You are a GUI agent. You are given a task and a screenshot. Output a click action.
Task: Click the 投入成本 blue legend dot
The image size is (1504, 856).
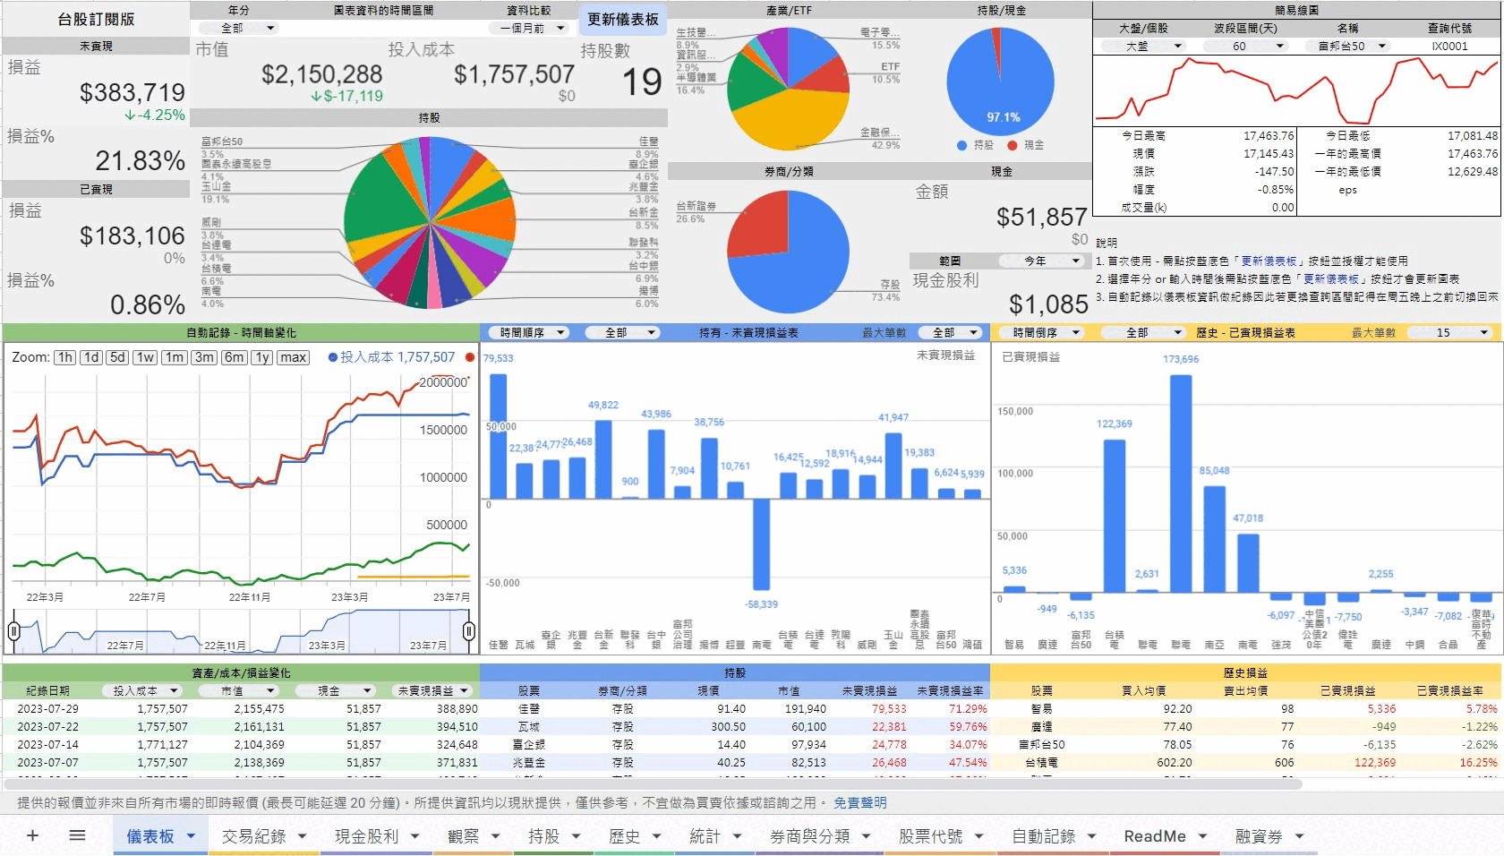tap(333, 357)
